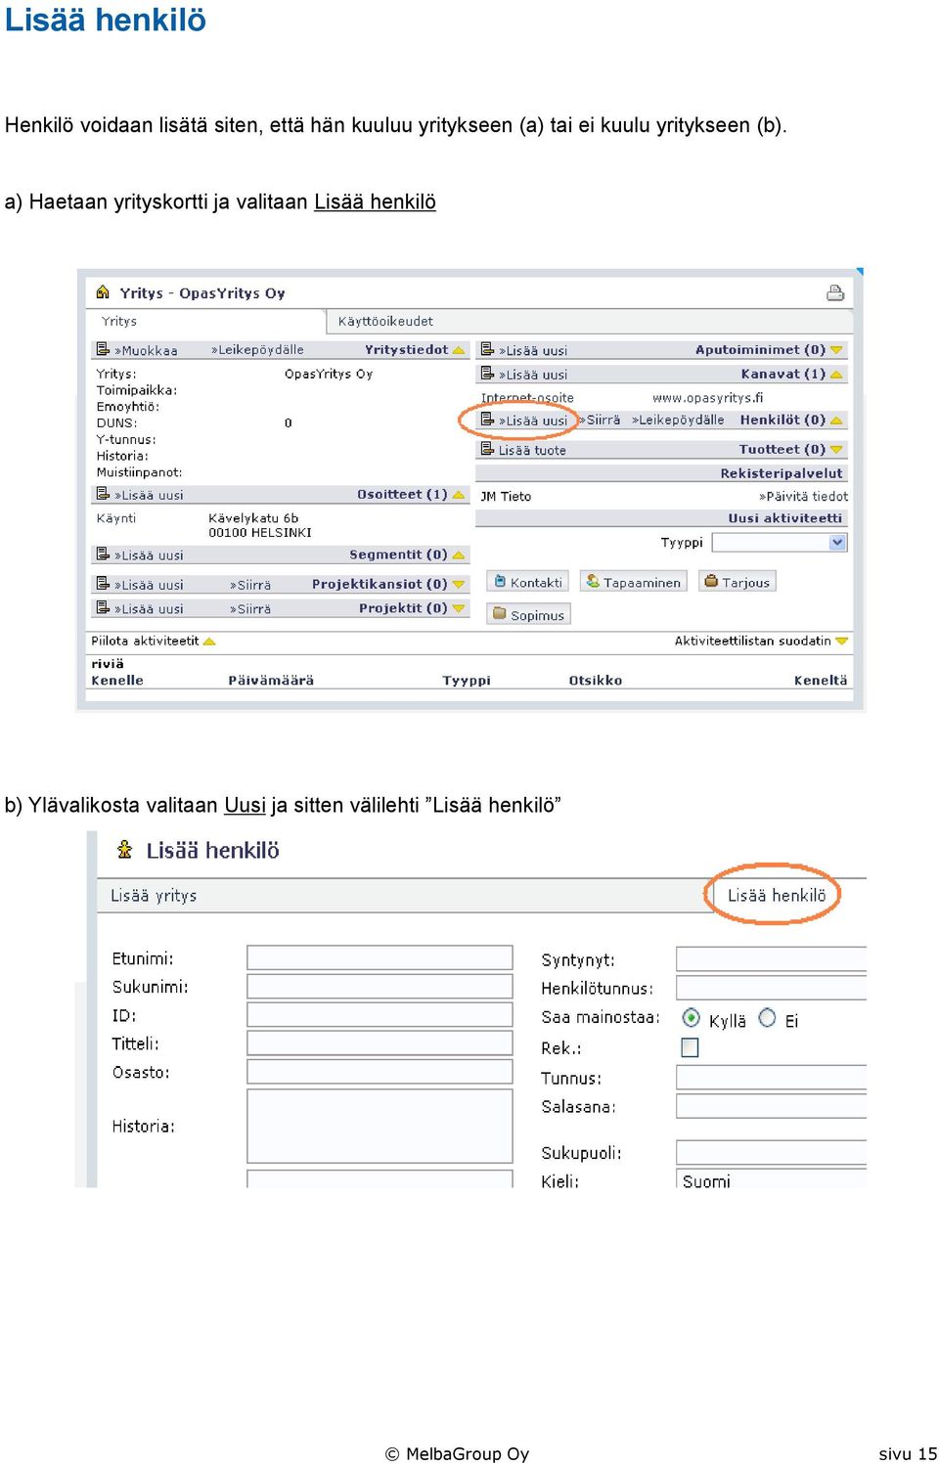Screen dimensions: 939x1464
Task: Click the Titteli input field
Action: click(380, 1043)
